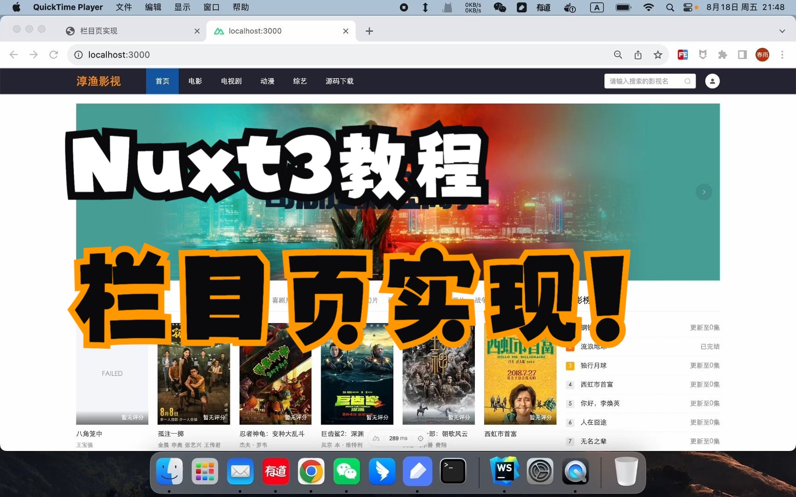The width and height of the screenshot is (796, 497).
Task: Bookmark this page with the star icon
Action: coord(658,55)
